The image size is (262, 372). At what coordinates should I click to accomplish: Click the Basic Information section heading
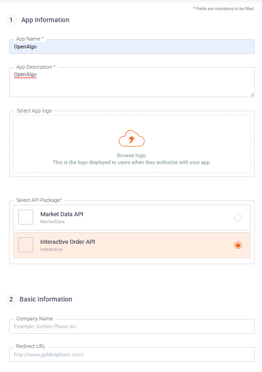point(46,300)
